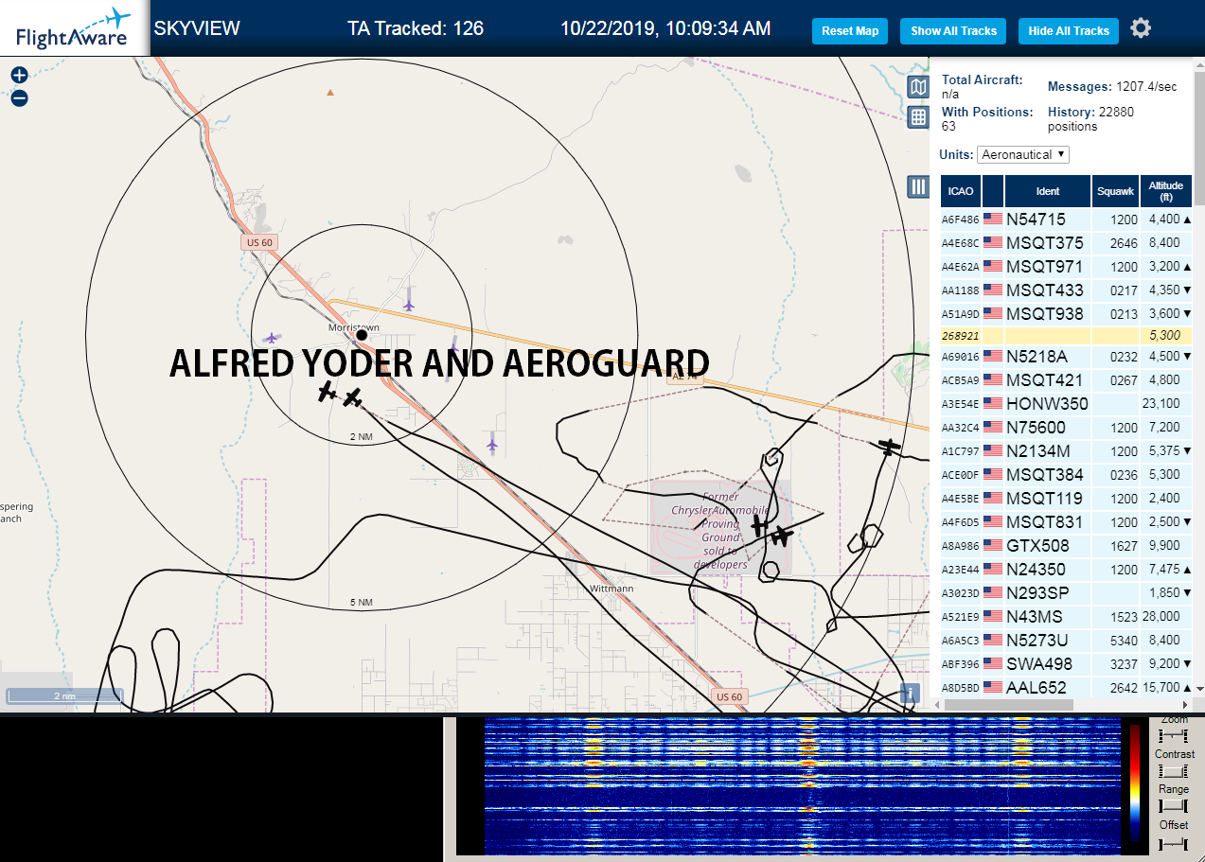Select the MSQT938 aircraft row
The height and width of the screenshot is (862, 1205).
(x=1067, y=314)
